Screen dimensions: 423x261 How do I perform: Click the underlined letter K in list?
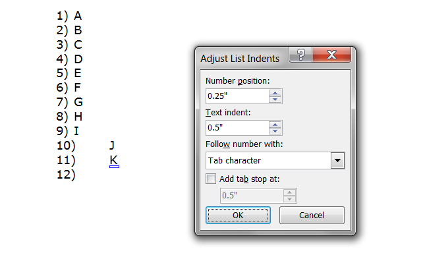coord(114,160)
